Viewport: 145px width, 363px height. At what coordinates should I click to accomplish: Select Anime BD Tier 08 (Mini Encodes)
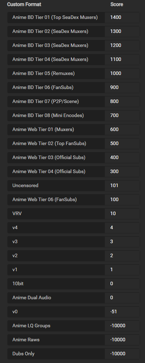coord(56,116)
